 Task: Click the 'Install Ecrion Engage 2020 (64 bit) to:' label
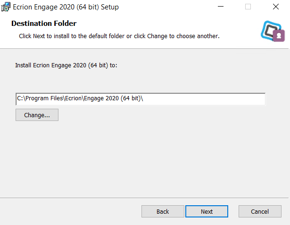coord(66,65)
